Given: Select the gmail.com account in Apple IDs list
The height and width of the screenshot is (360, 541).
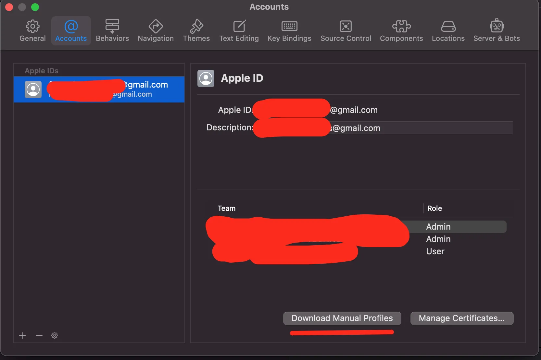Looking at the screenshot, I should [x=99, y=90].
